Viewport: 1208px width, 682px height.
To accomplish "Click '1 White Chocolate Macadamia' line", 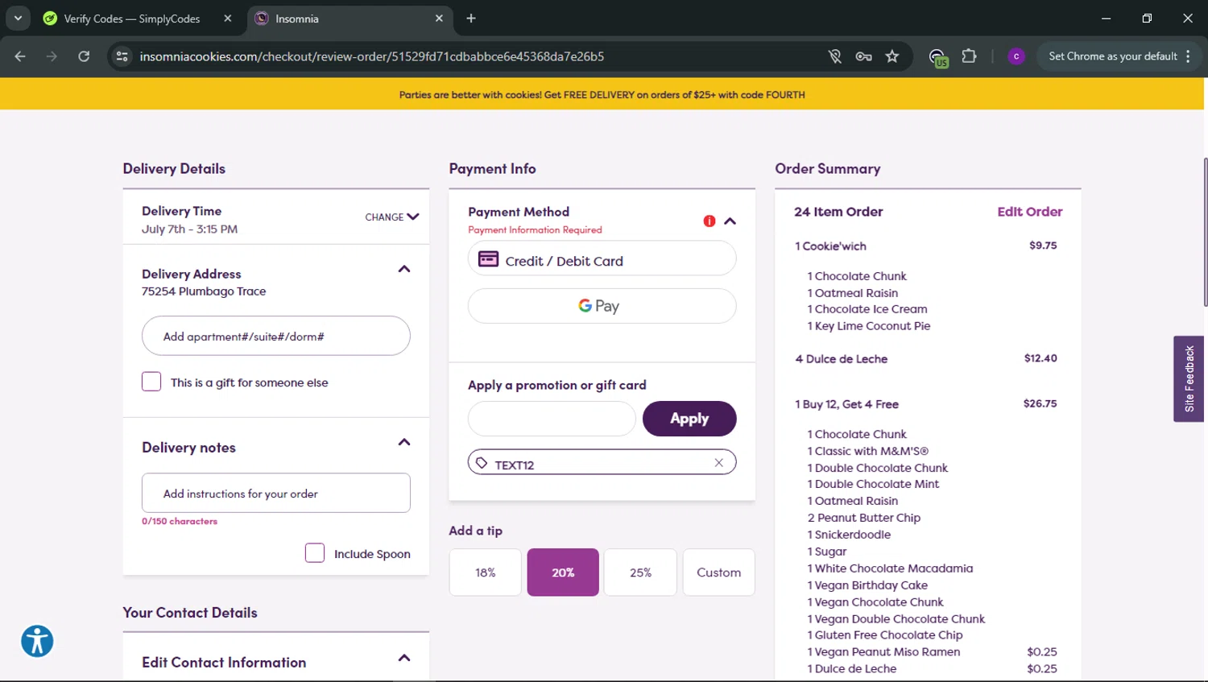I will coord(890,568).
